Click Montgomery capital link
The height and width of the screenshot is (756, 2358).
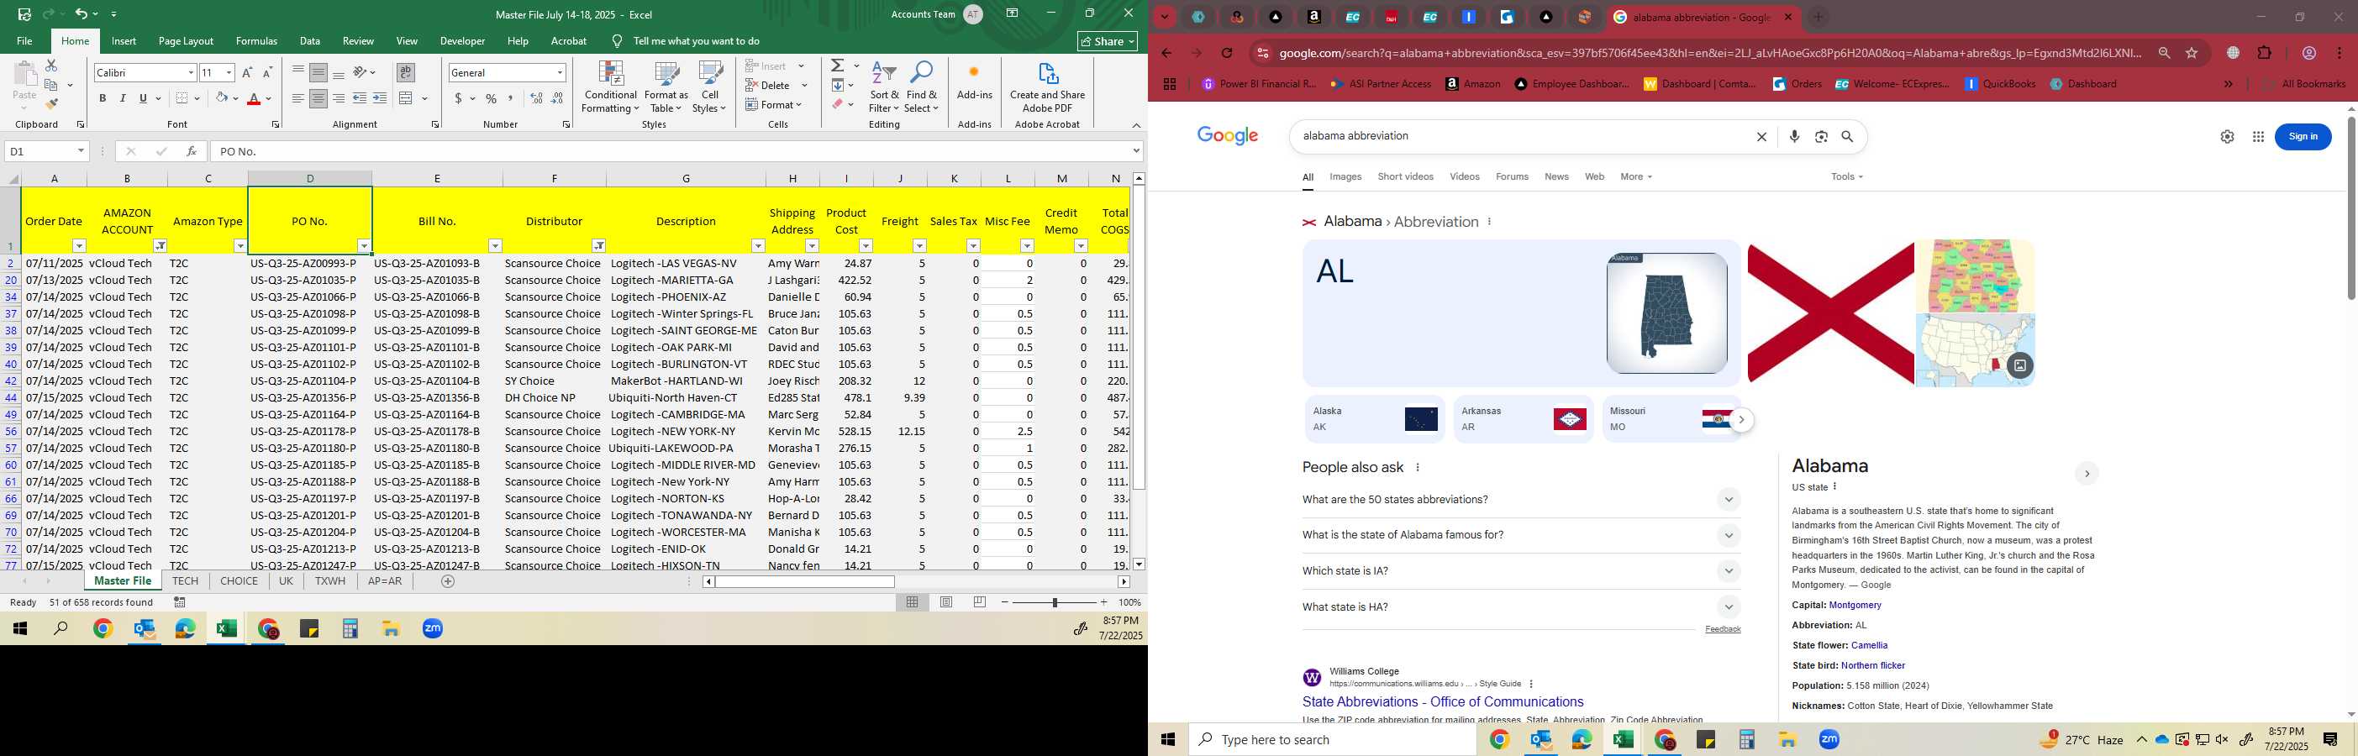click(x=1855, y=605)
